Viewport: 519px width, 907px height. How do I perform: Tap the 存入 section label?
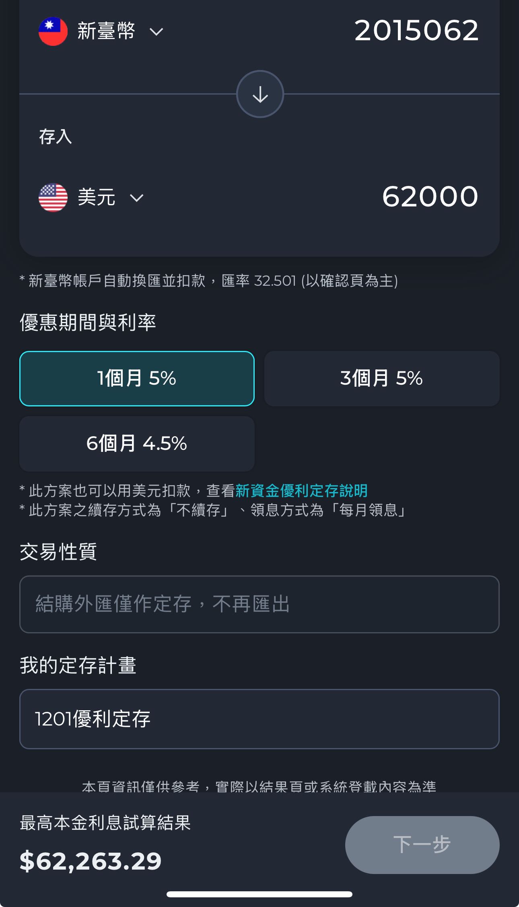pyautogui.click(x=55, y=138)
